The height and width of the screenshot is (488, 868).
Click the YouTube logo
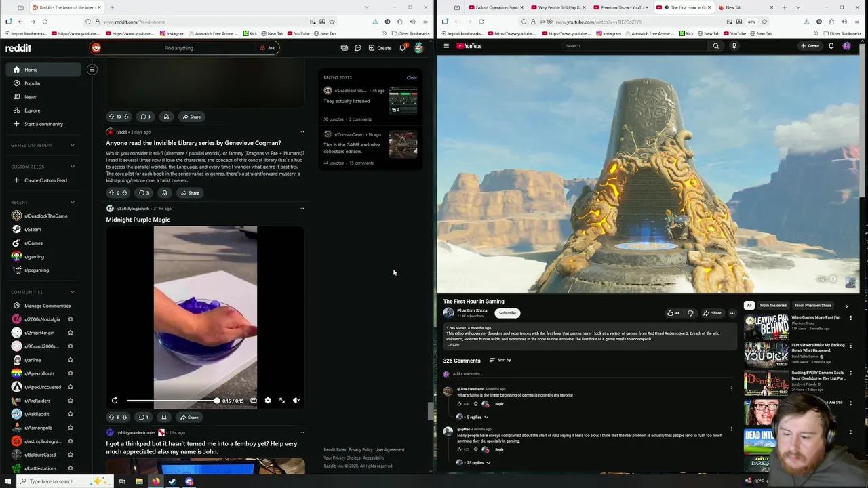[469, 46]
